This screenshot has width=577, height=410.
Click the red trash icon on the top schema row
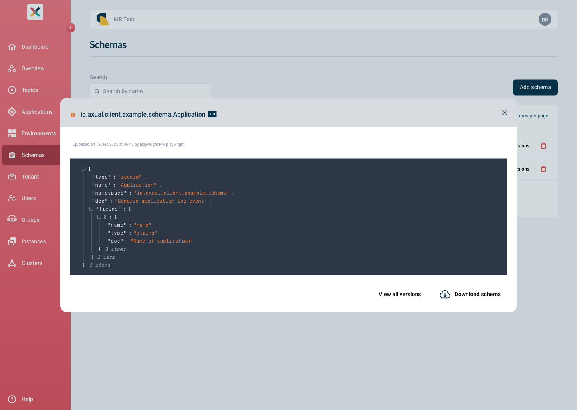(543, 145)
